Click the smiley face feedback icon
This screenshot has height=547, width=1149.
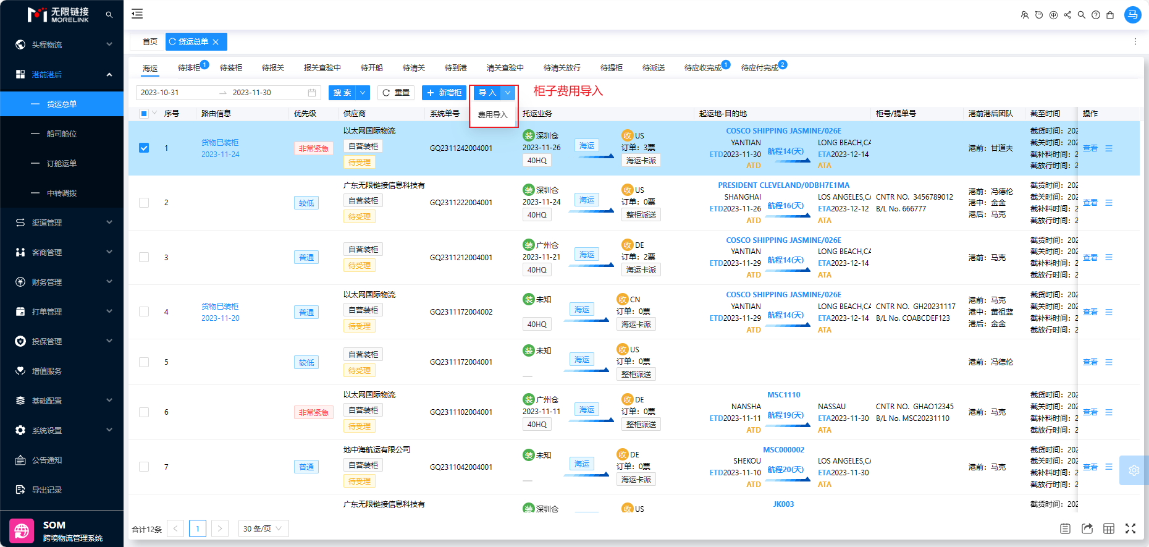click(1039, 15)
